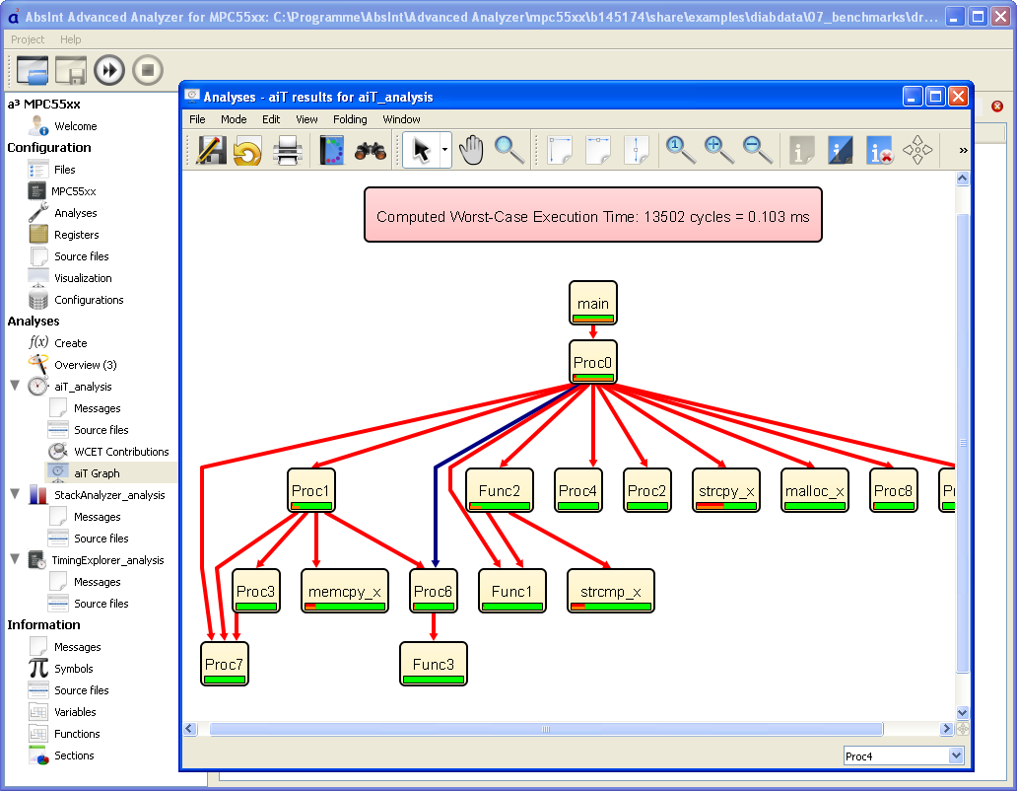Open Visualization in the sidebar
1017x791 pixels.
click(x=83, y=278)
